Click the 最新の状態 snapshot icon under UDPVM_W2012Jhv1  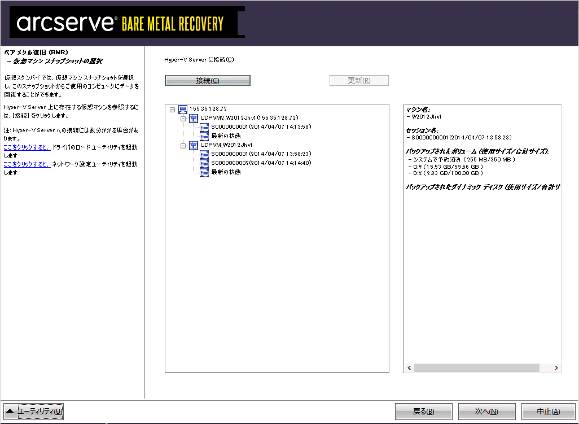204,173
